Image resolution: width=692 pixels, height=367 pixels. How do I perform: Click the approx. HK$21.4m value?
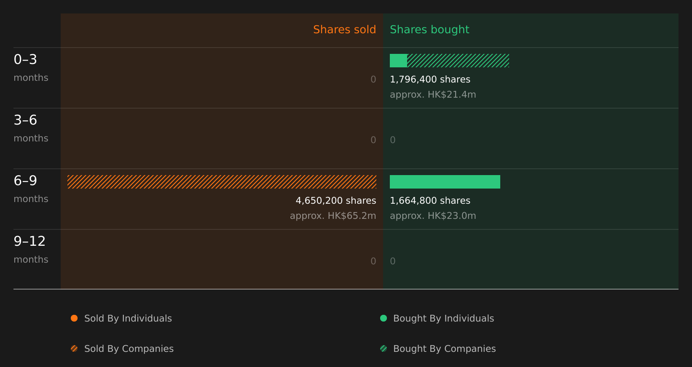pyautogui.click(x=433, y=95)
